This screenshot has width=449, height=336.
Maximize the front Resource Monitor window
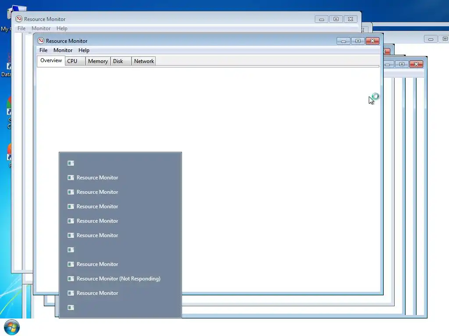pos(358,41)
